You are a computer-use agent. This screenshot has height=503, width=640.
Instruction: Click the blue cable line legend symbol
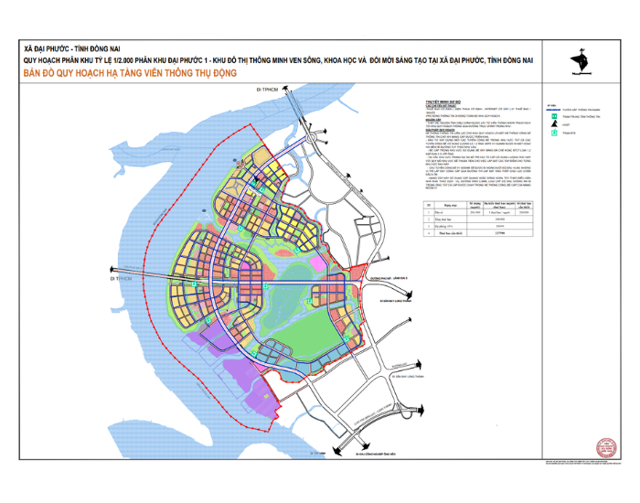tap(552, 110)
